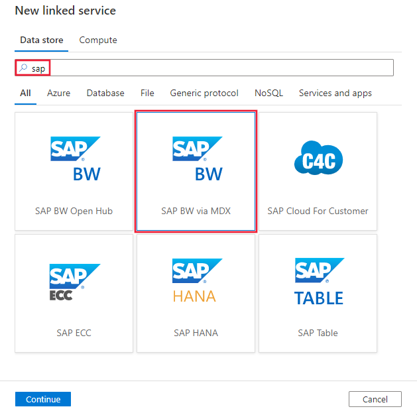Switch to the Data store tab
The width and height of the screenshot is (417, 415).
pos(42,40)
